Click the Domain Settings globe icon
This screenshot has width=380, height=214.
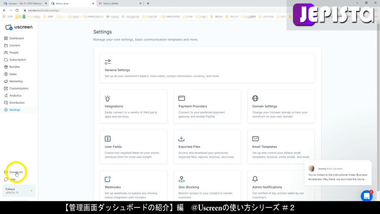[x=255, y=98]
